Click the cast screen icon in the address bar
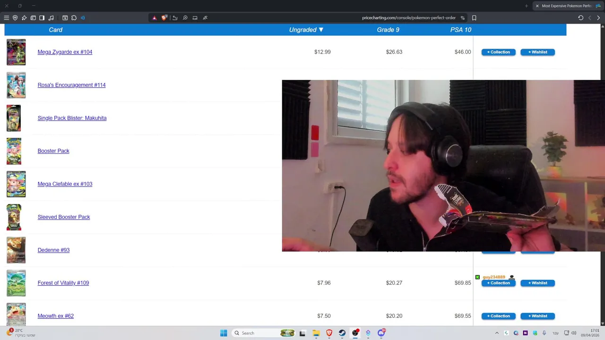Image resolution: width=605 pixels, height=340 pixels. [x=195, y=18]
